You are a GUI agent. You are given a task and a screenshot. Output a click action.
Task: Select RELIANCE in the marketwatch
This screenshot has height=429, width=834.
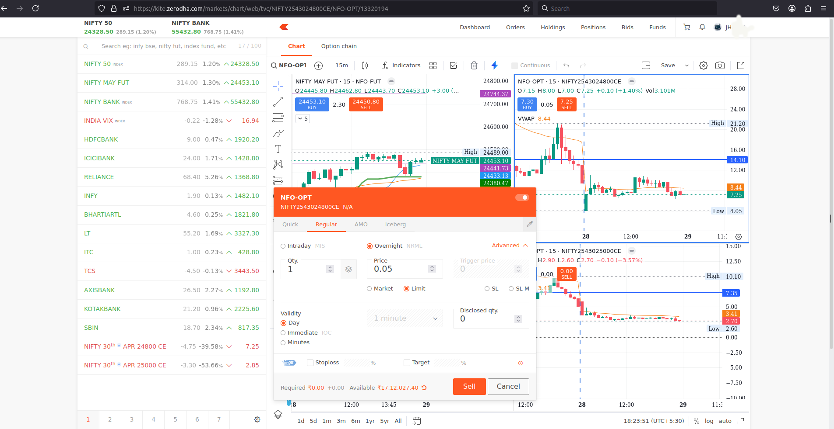pyautogui.click(x=172, y=177)
